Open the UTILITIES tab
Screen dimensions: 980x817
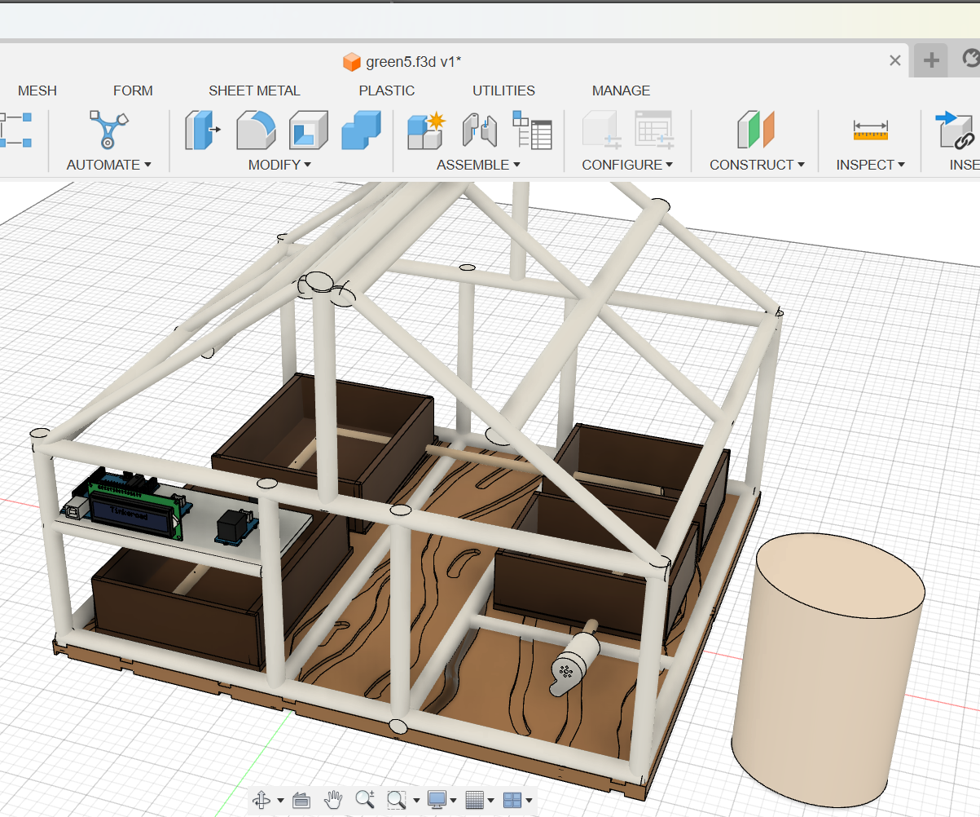(503, 91)
